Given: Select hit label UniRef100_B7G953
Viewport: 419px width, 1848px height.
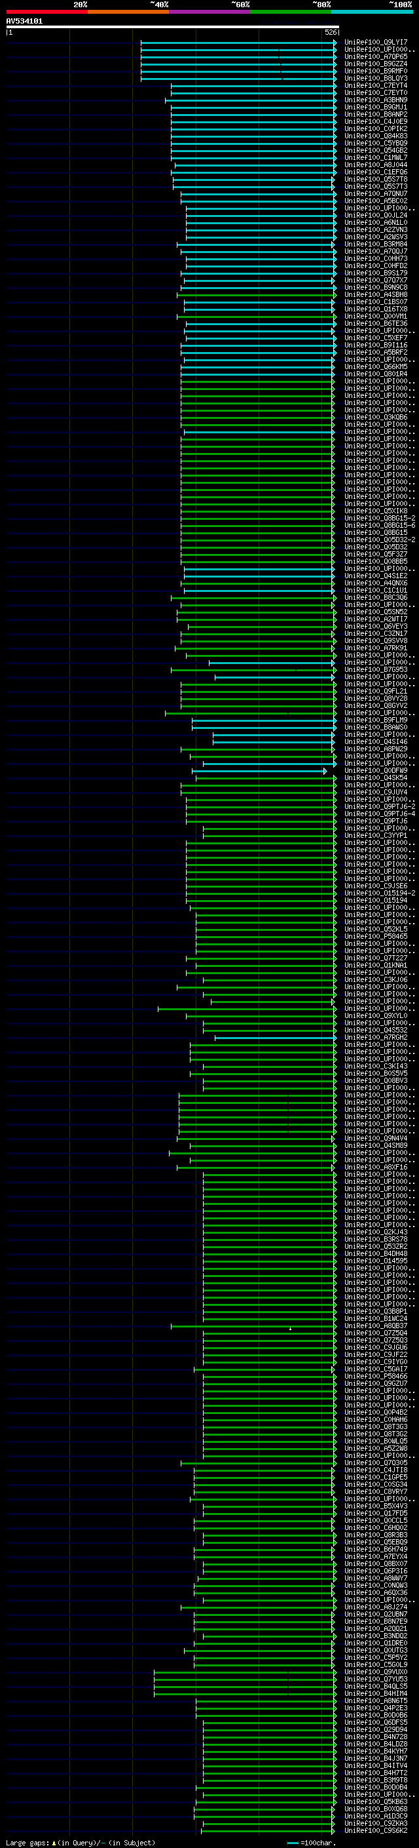Looking at the screenshot, I should coord(376,670).
